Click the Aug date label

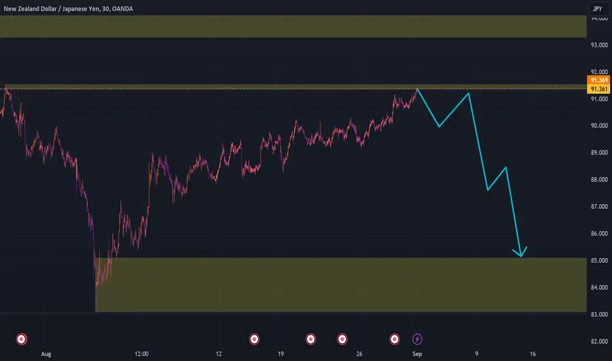(x=46, y=354)
